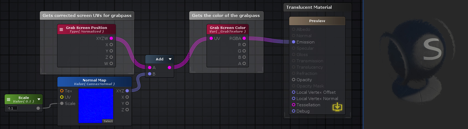468x129 pixels.
Task: Click the Y output port of Normal Map node
Action: (x=127, y=103)
